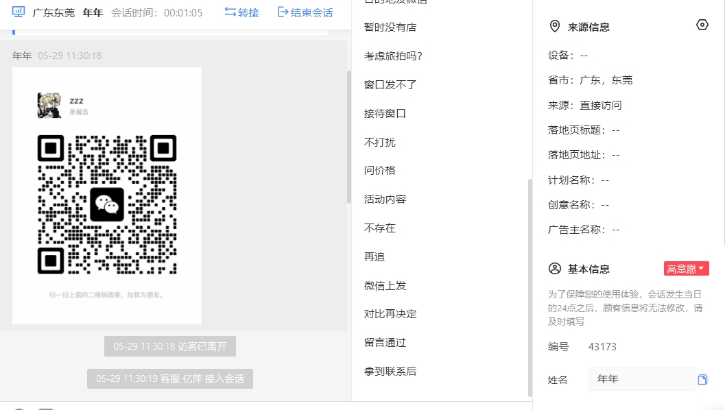Click the visitor name 年年 in header
725x410 pixels.
(x=93, y=13)
